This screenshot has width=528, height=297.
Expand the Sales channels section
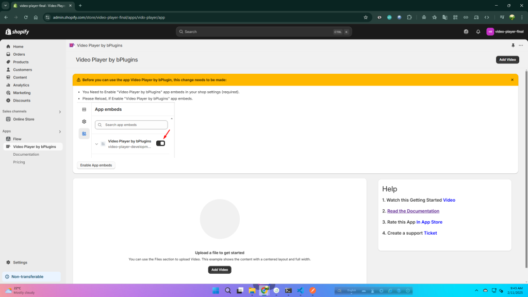point(60,111)
